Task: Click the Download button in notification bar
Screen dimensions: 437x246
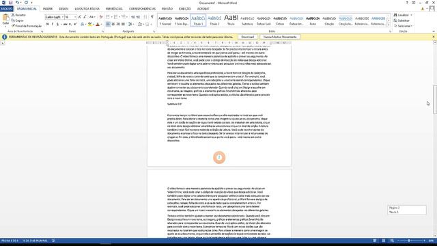Action: [247, 37]
